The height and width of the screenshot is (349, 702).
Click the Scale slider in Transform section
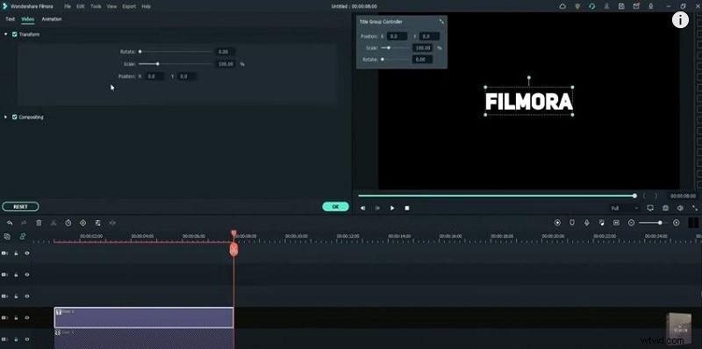[175, 64]
